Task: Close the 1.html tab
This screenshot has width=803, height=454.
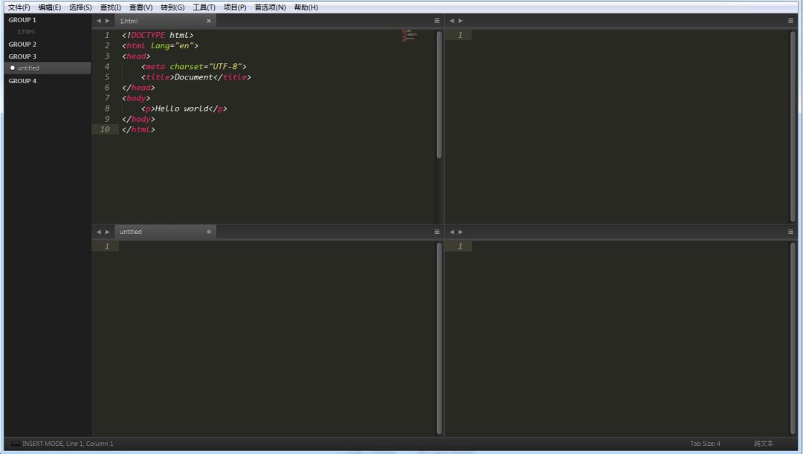Action: 209,21
